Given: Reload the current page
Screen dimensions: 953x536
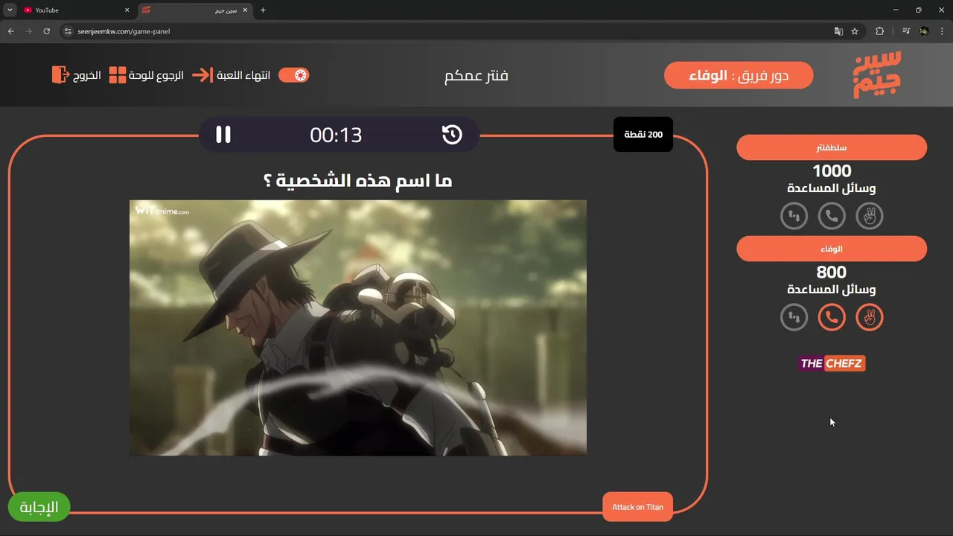Looking at the screenshot, I should (47, 31).
